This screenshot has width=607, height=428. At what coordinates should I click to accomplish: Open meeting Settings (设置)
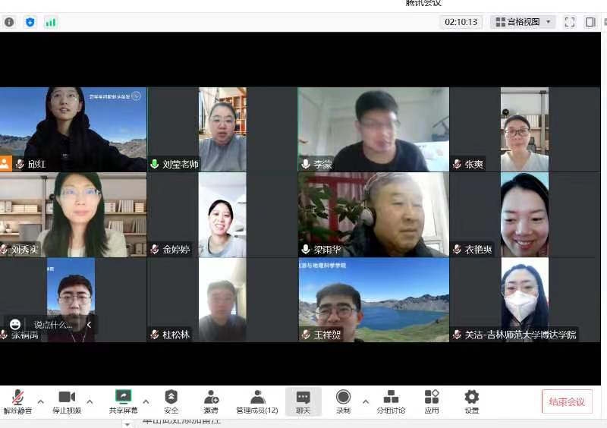click(472, 401)
